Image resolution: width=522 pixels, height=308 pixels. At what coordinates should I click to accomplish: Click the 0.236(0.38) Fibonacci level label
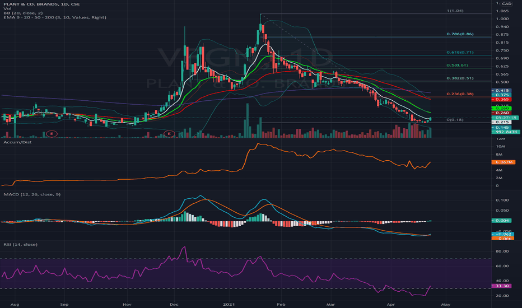click(x=460, y=94)
